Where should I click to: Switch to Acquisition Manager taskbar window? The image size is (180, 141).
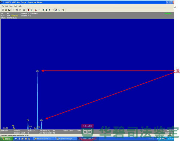point(66,139)
